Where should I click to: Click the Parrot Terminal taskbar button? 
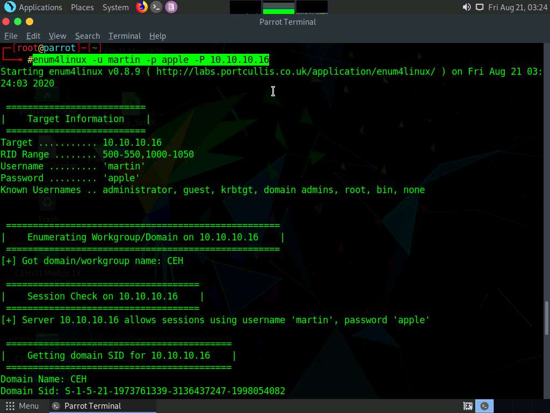[x=102, y=406]
